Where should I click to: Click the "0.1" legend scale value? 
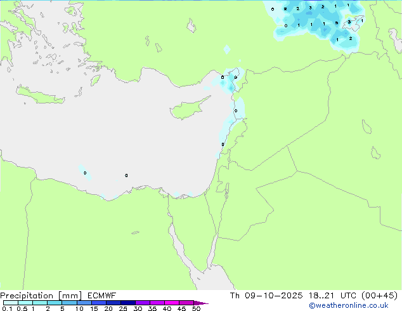tap(7, 308)
